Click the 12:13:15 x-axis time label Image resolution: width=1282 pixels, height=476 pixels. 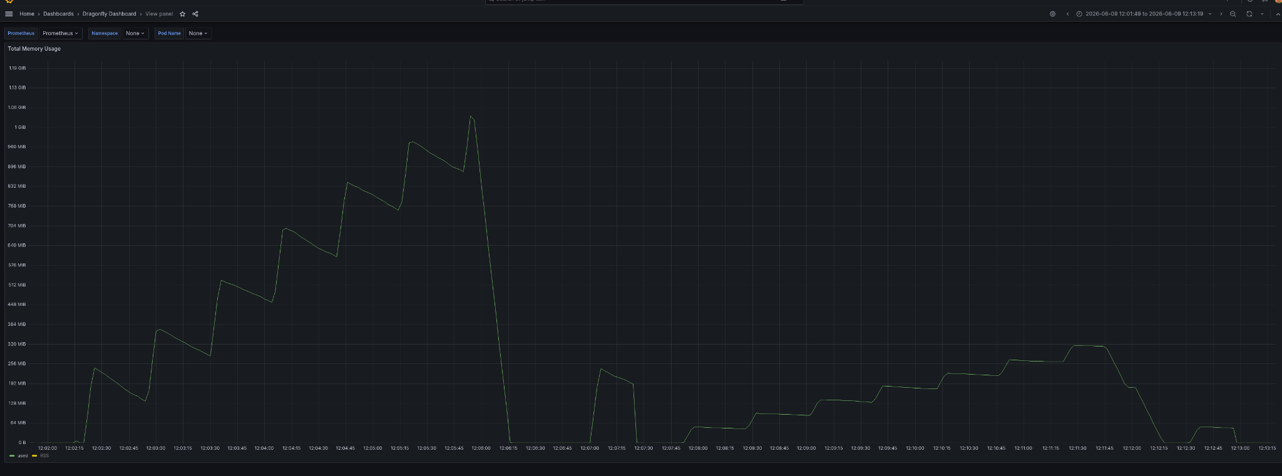1266,448
